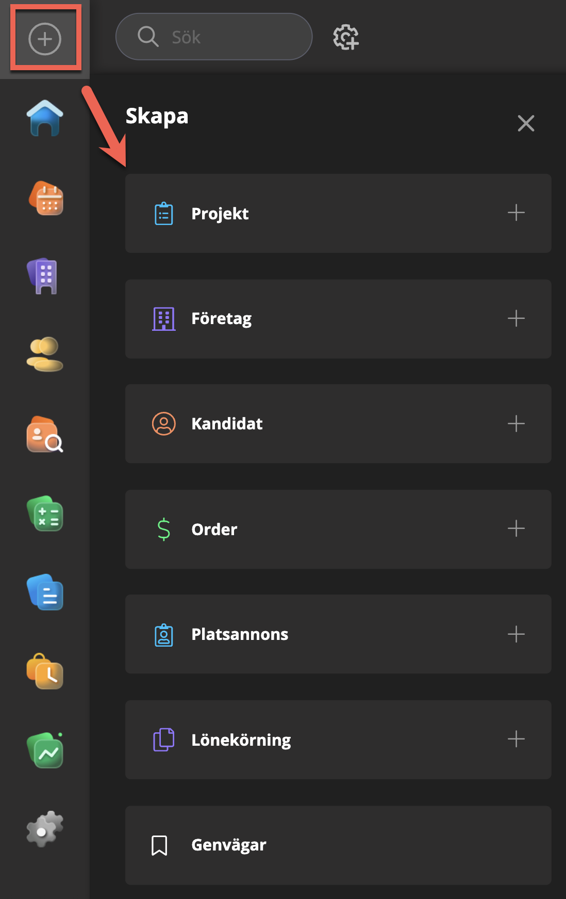The height and width of the screenshot is (899, 566).
Task: Open Genvägar shortcuts entry
Action: pyautogui.click(x=229, y=845)
